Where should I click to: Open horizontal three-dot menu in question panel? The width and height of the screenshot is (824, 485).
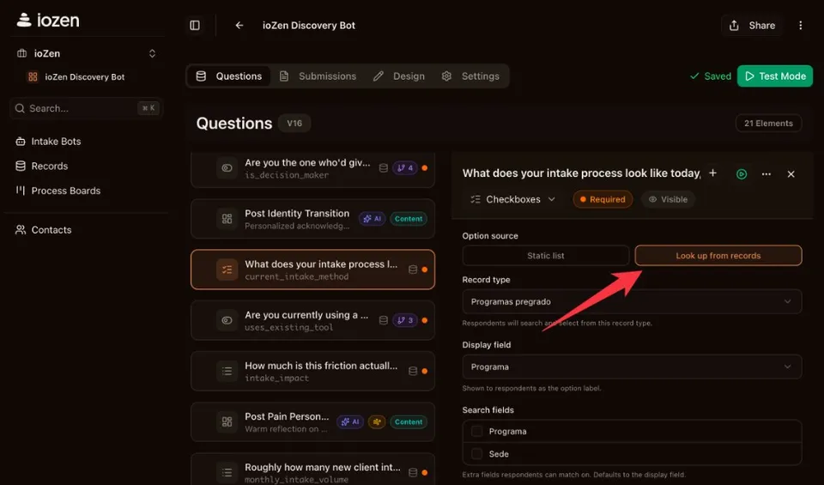pyautogui.click(x=766, y=174)
